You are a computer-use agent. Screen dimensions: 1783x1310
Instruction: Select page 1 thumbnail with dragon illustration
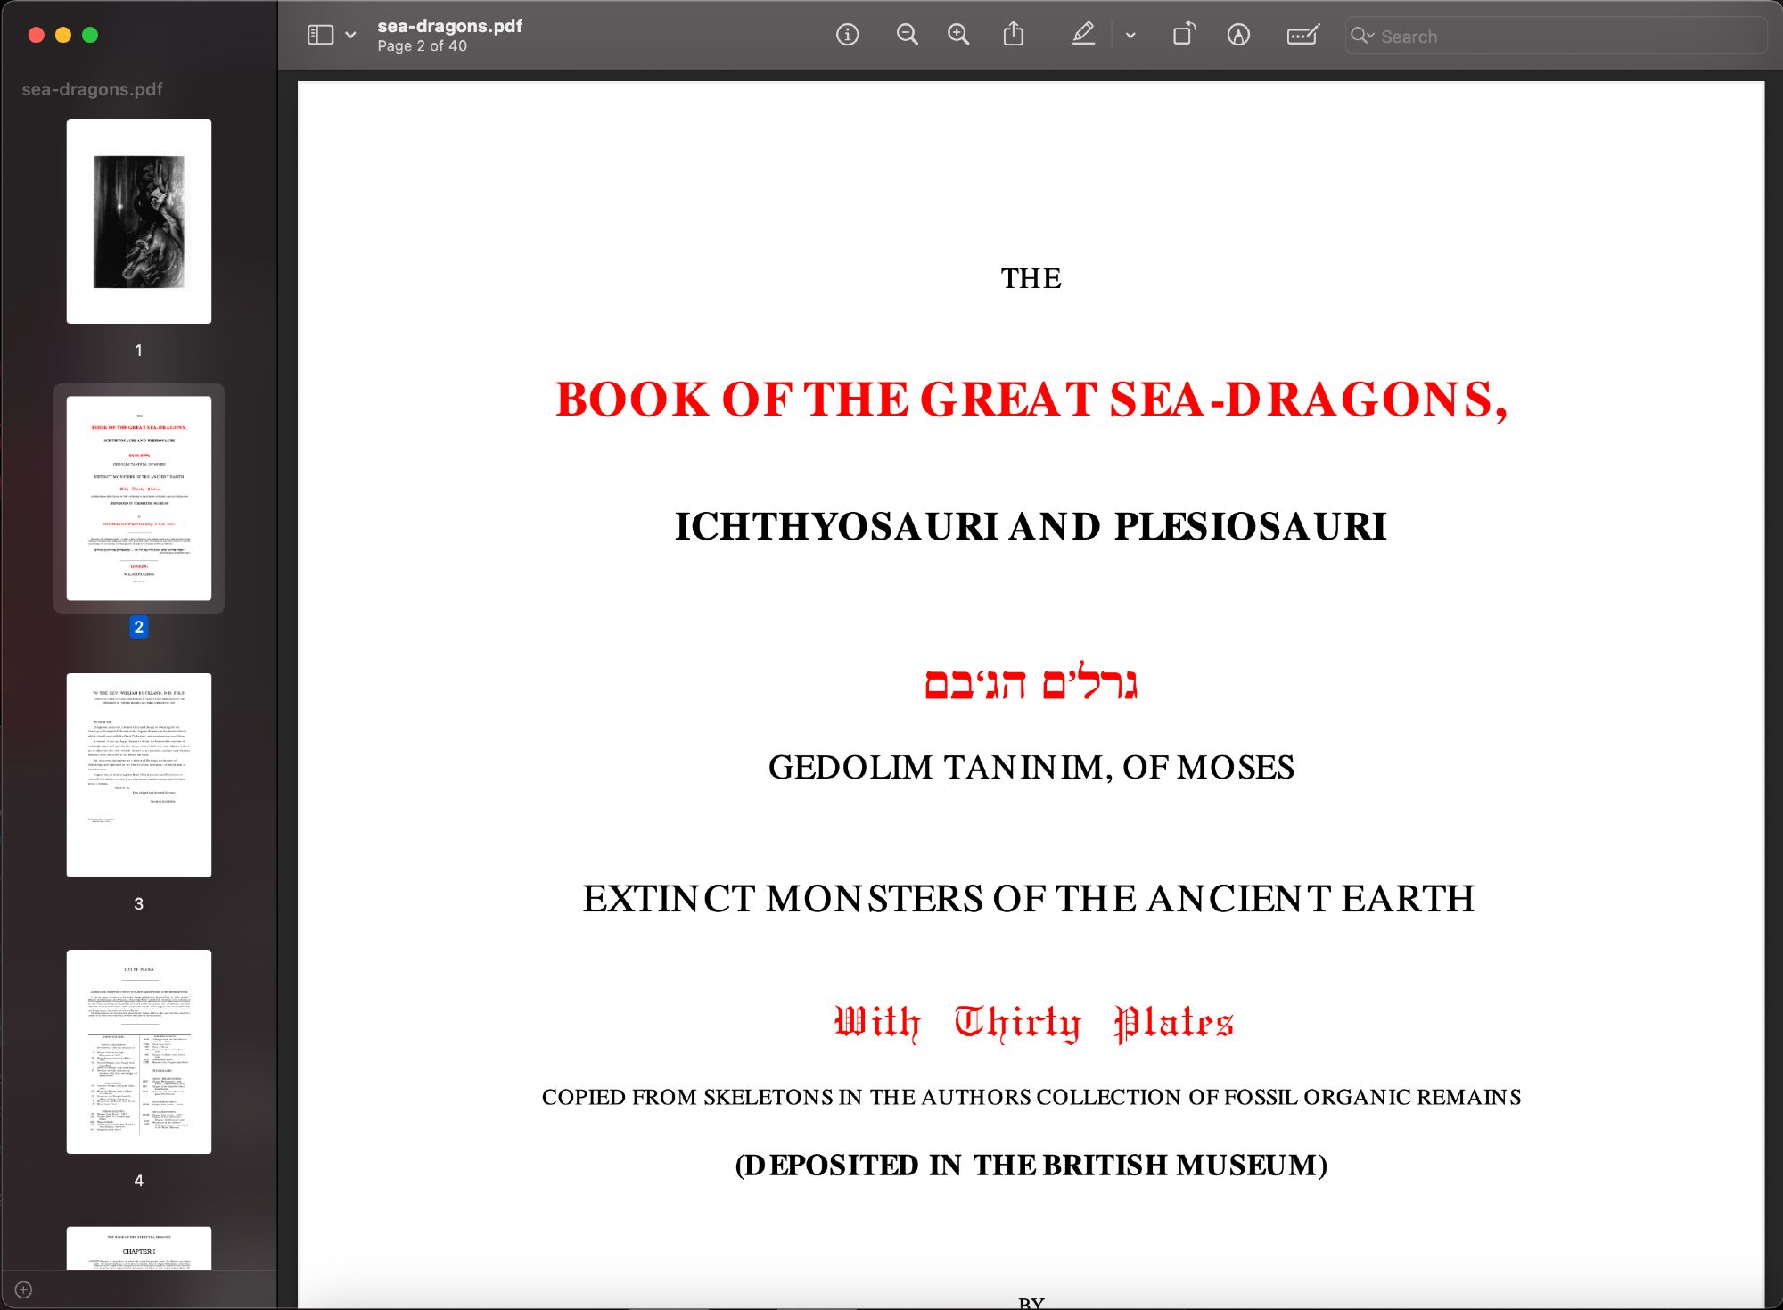click(139, 221)
